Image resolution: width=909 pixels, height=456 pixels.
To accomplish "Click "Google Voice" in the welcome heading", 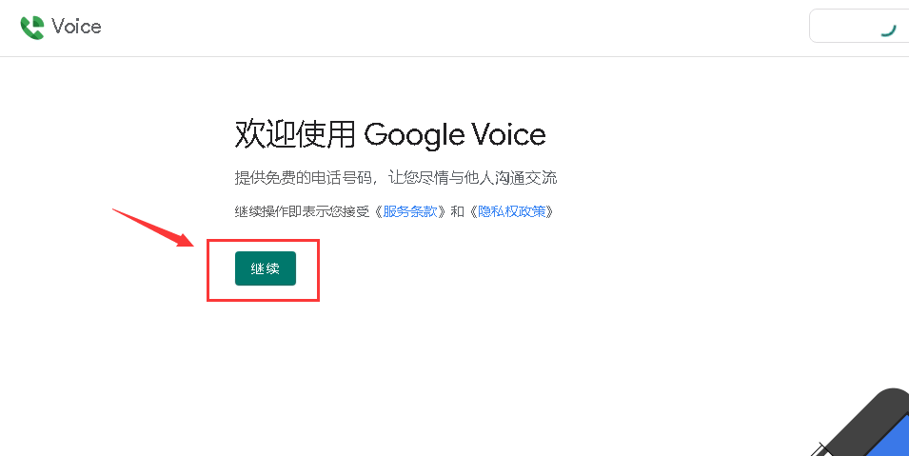I will pos(455,135).
